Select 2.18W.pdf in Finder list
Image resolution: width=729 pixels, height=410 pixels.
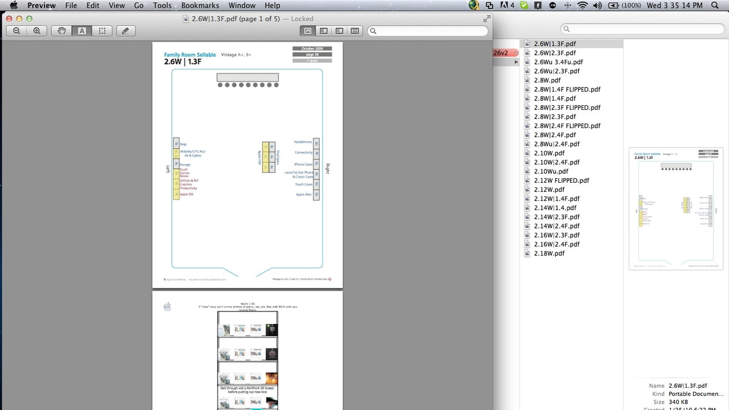[x=549, y=253]
